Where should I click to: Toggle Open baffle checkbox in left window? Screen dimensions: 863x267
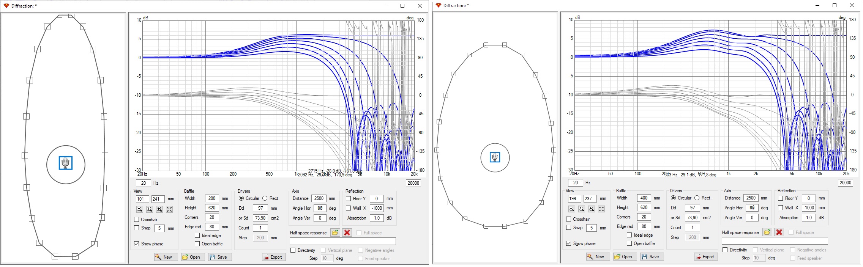pyautogui.click(x=197, y=244)
